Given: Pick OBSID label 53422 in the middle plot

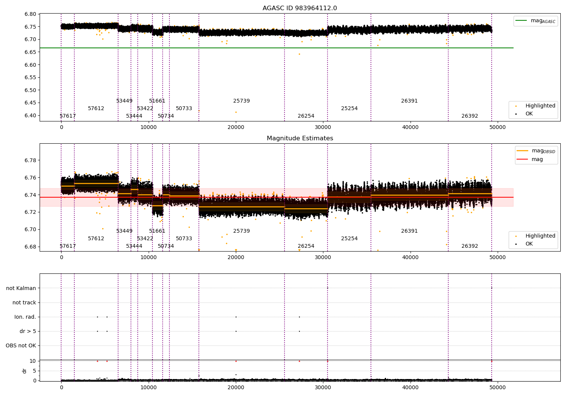Looking at the screenshot, I should (x=145, y=239).
